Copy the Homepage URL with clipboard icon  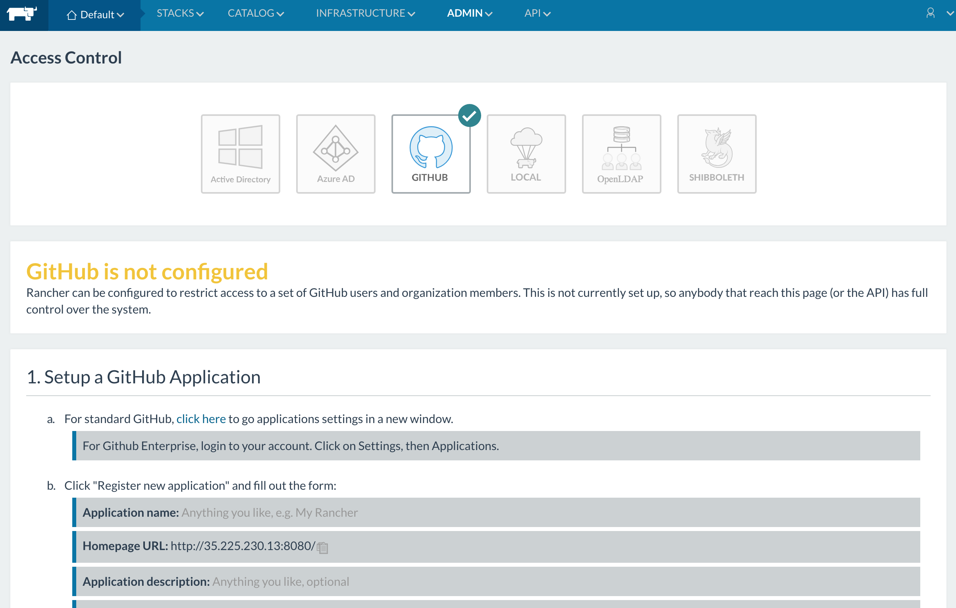tap(323, 548)
